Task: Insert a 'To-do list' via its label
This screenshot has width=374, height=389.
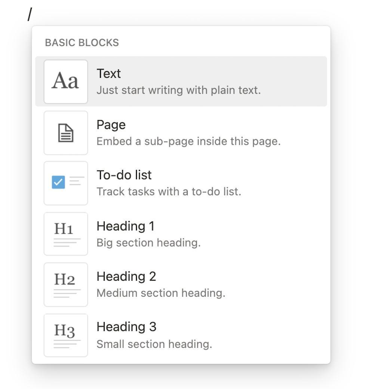Action: tap(124, 175)
